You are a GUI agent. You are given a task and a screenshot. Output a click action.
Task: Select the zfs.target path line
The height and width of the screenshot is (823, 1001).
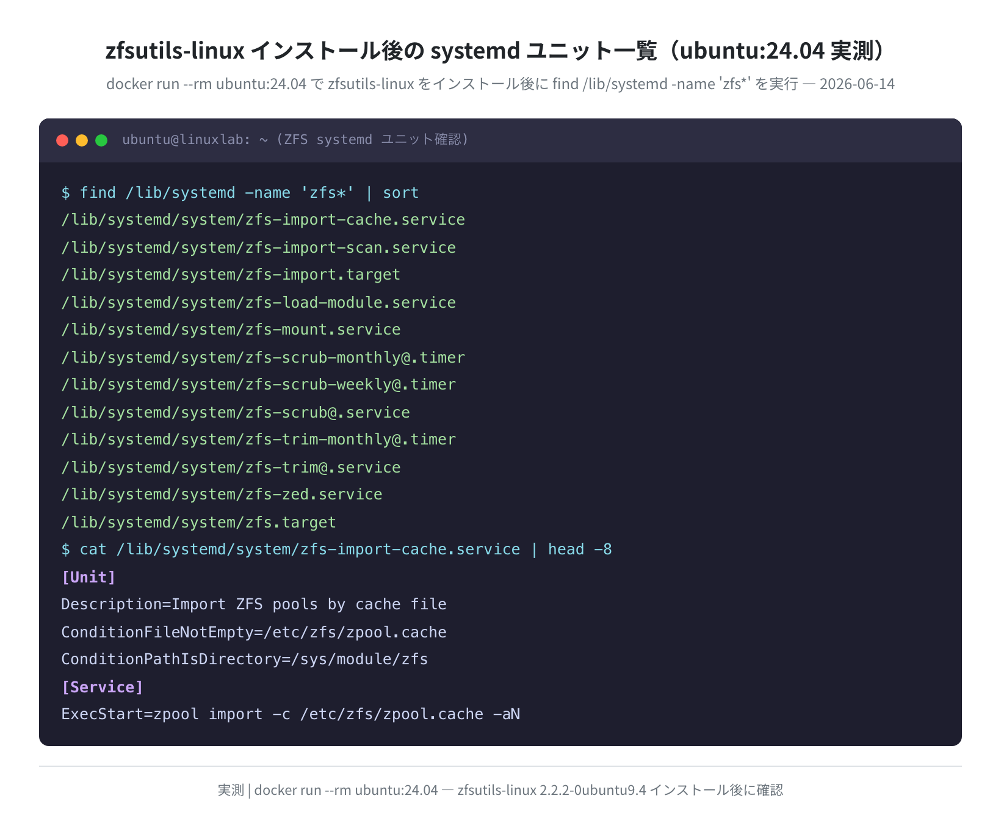point(198,523)
